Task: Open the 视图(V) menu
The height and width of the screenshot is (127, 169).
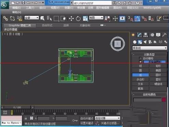Action: coord(55,8)
